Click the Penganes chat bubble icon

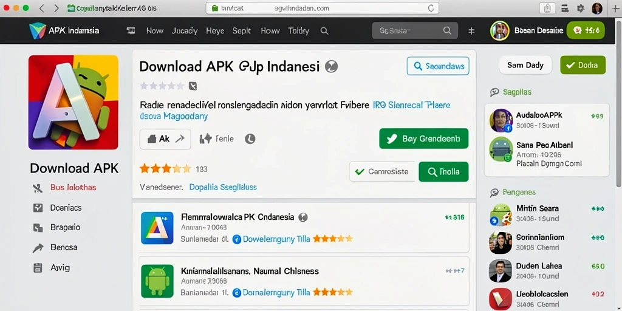tap(494, 193)
